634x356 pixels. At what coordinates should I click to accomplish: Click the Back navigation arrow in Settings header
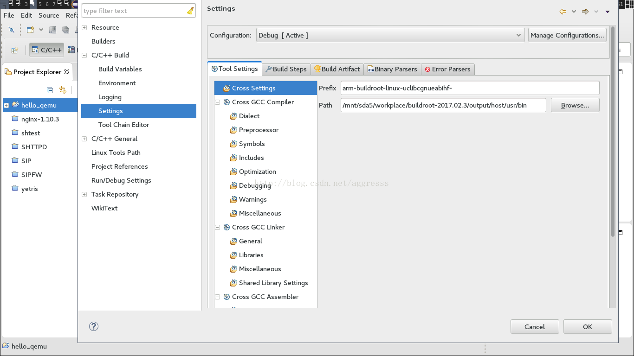click(563, 12)
